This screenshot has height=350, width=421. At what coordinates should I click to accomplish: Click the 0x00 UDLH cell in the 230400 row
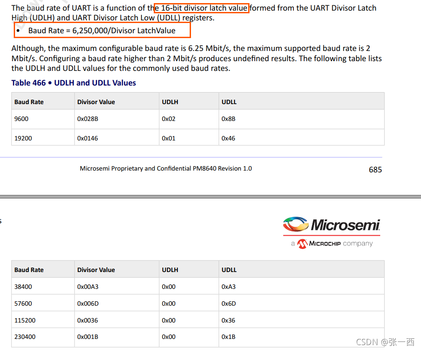pos(189,337)
